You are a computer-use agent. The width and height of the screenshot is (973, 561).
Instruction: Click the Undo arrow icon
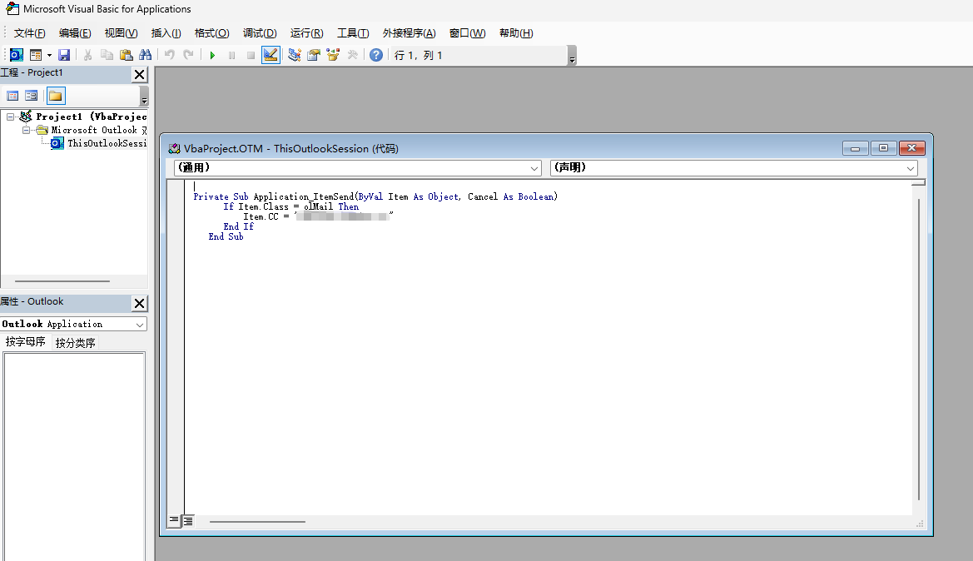(x=170, y=55)
